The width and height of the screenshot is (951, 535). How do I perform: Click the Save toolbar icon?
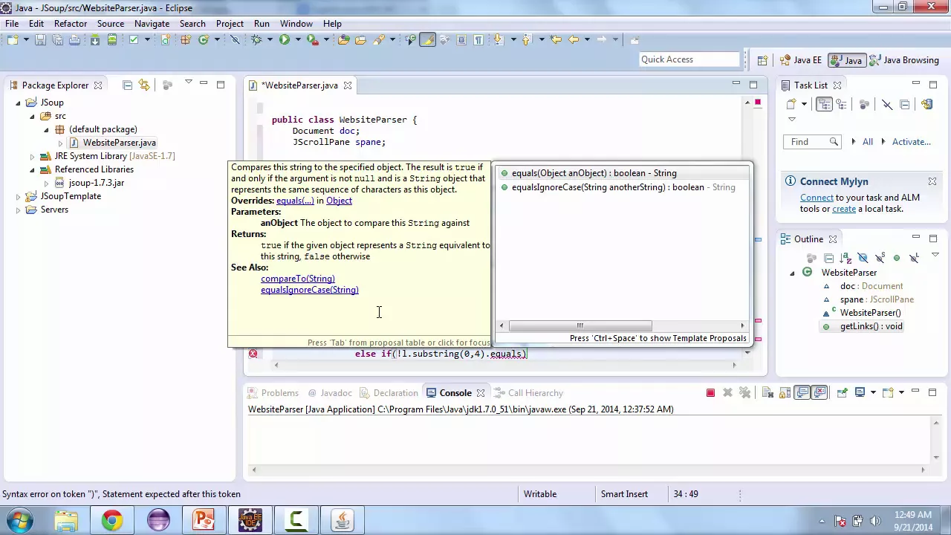pos(40,39)
